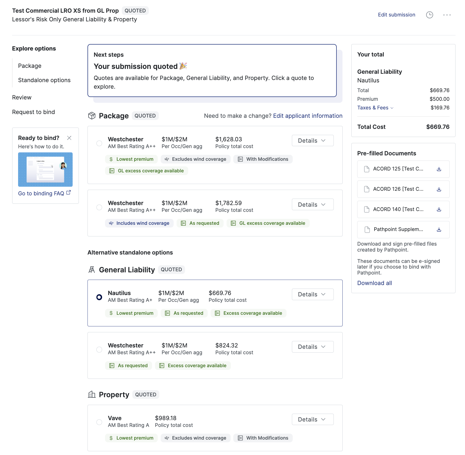Click the Excludes wind coverage tag on $1,628.03 quote
The height and width of the screenshot is (455, 465).
[196, 159]
